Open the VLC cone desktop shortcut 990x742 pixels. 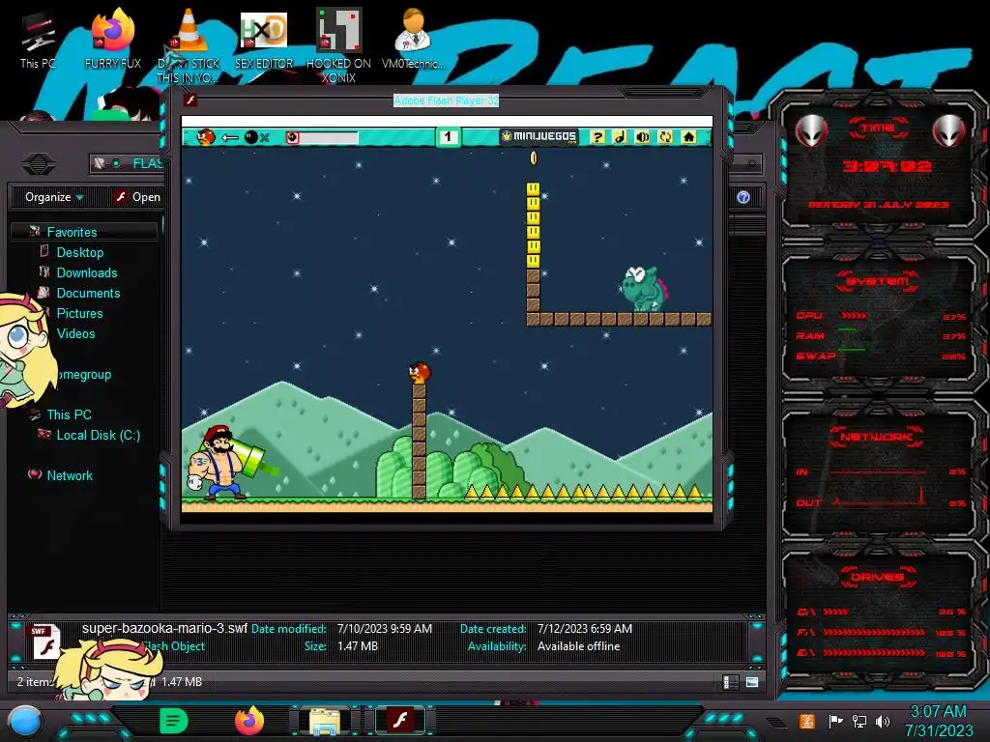pos(188,45)
